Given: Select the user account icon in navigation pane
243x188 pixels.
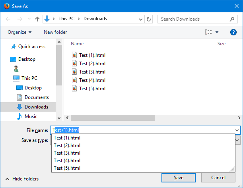Looking at the screenshot, I should tap(16, 69).
